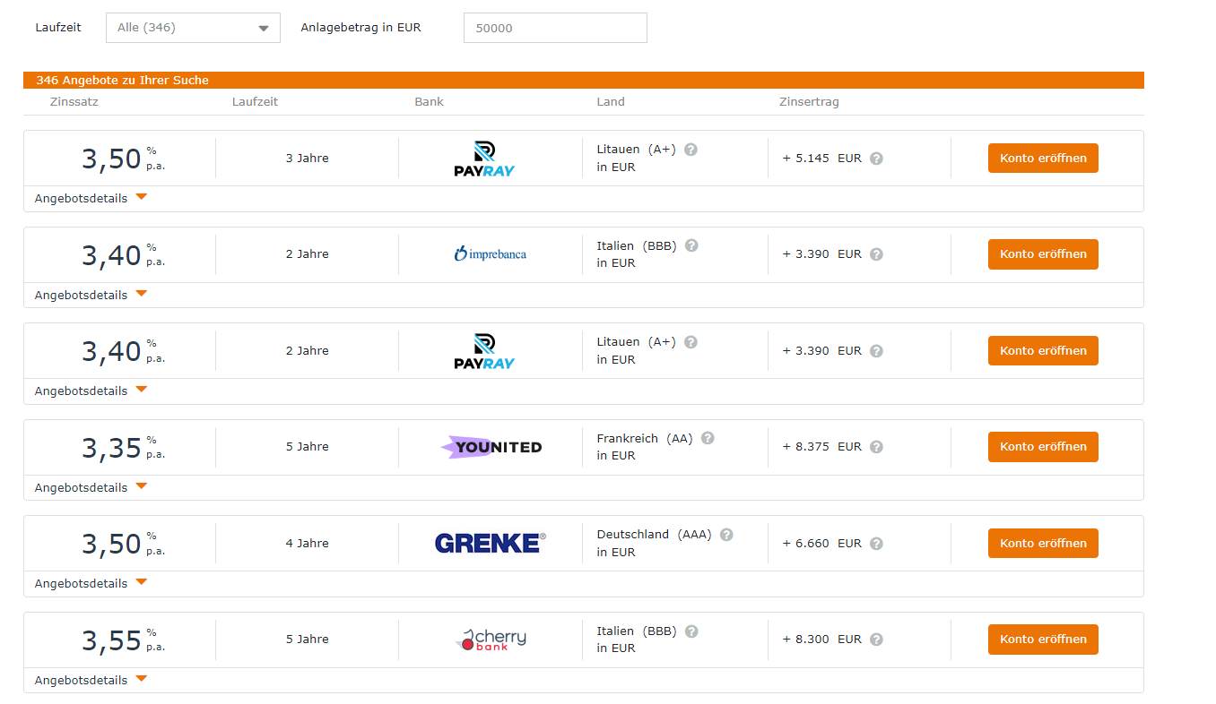Click the Younited logo
Viewport: 1216px width, 704px height.
tap(491, 447)
